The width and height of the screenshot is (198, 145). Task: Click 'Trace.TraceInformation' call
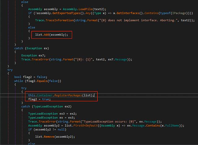[54, 20]
